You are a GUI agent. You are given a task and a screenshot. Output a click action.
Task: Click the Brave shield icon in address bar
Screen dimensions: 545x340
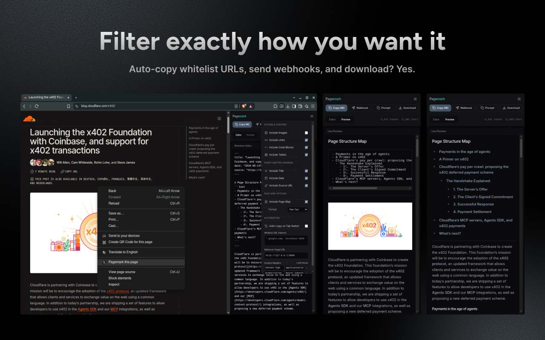(244, 106)
